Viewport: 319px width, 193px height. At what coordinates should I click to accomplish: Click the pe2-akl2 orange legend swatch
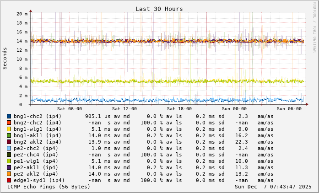9,174
